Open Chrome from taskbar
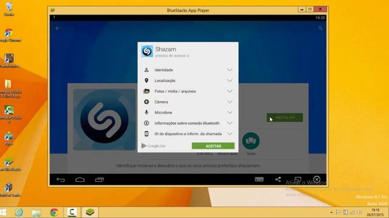Screen dimensions: 389x218 (54, 213)
